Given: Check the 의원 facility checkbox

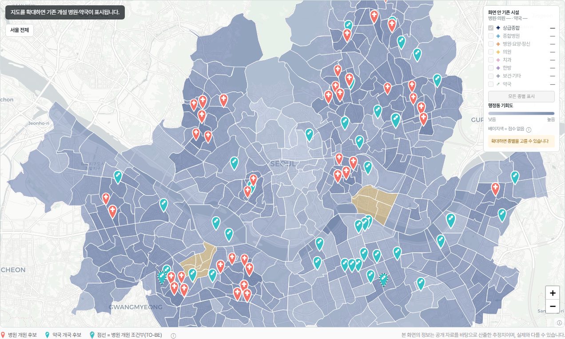Looking at the screenshot, I should click(x=491, y=52).
